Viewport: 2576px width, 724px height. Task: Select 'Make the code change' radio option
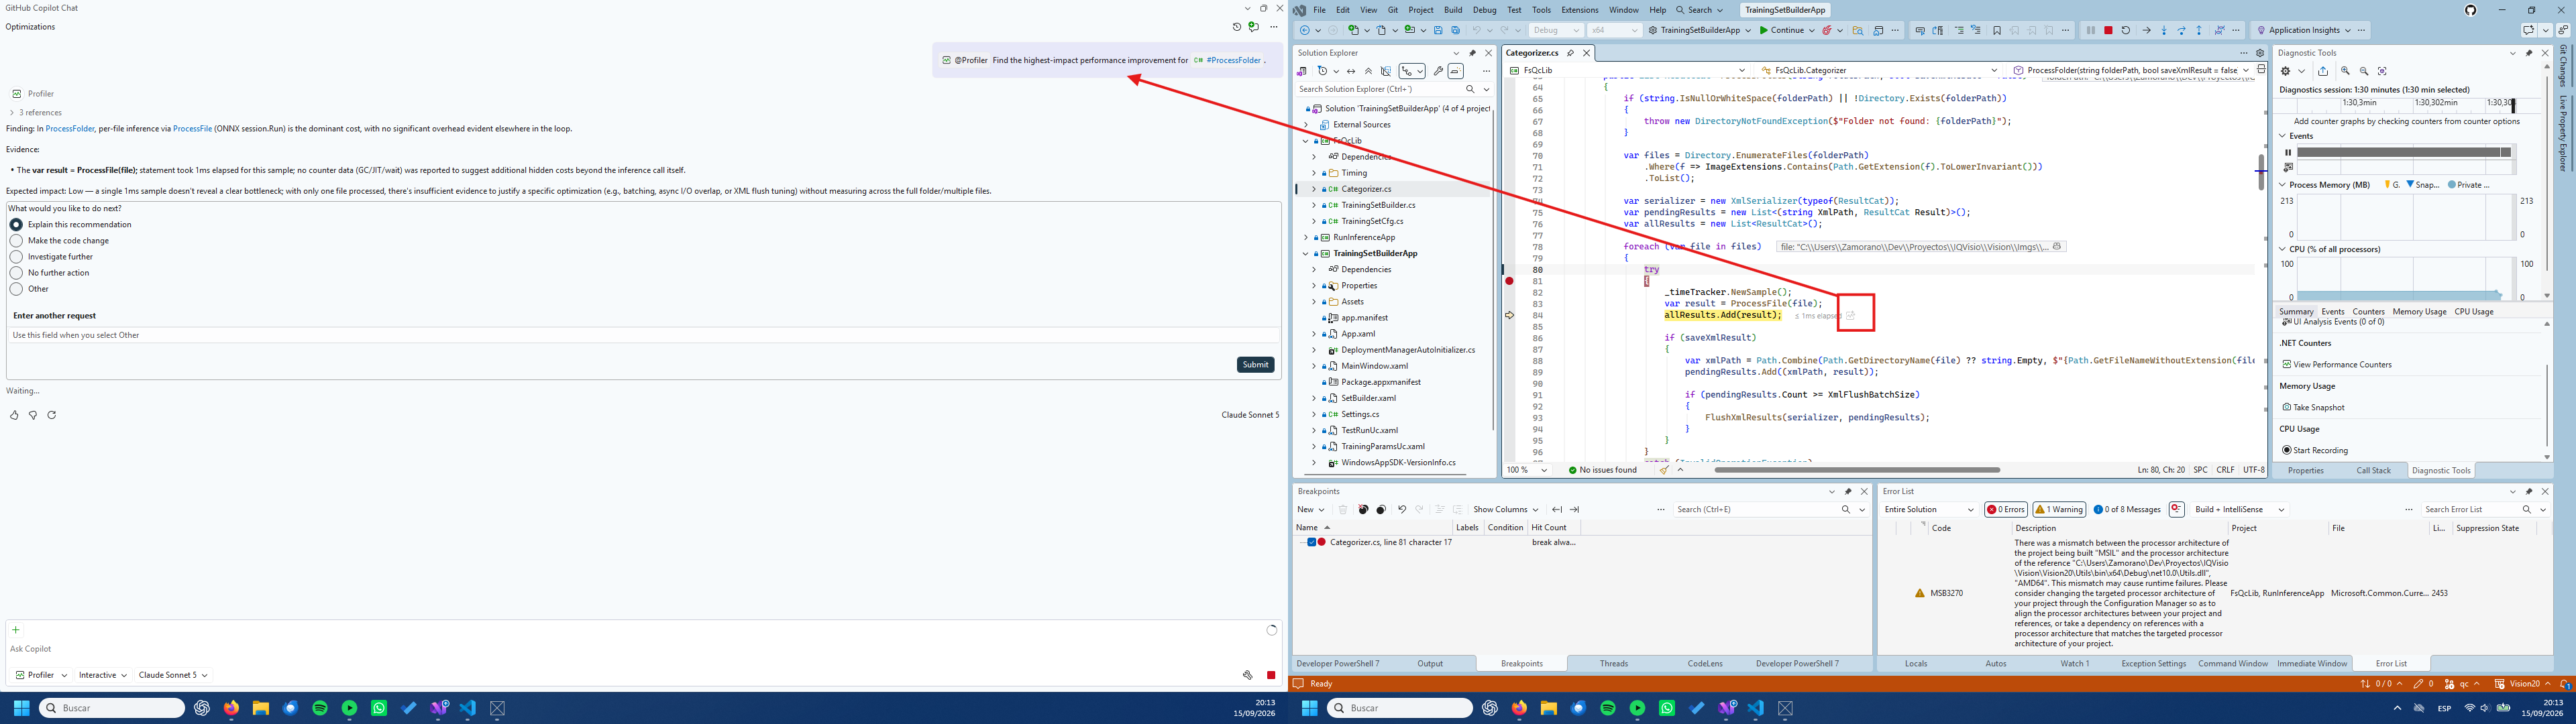(x=16, y=241)
